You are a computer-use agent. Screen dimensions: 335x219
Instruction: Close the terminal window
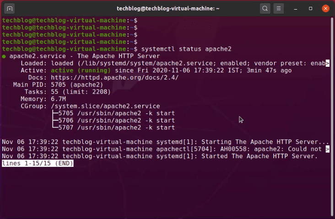click(x=325, y=9)
